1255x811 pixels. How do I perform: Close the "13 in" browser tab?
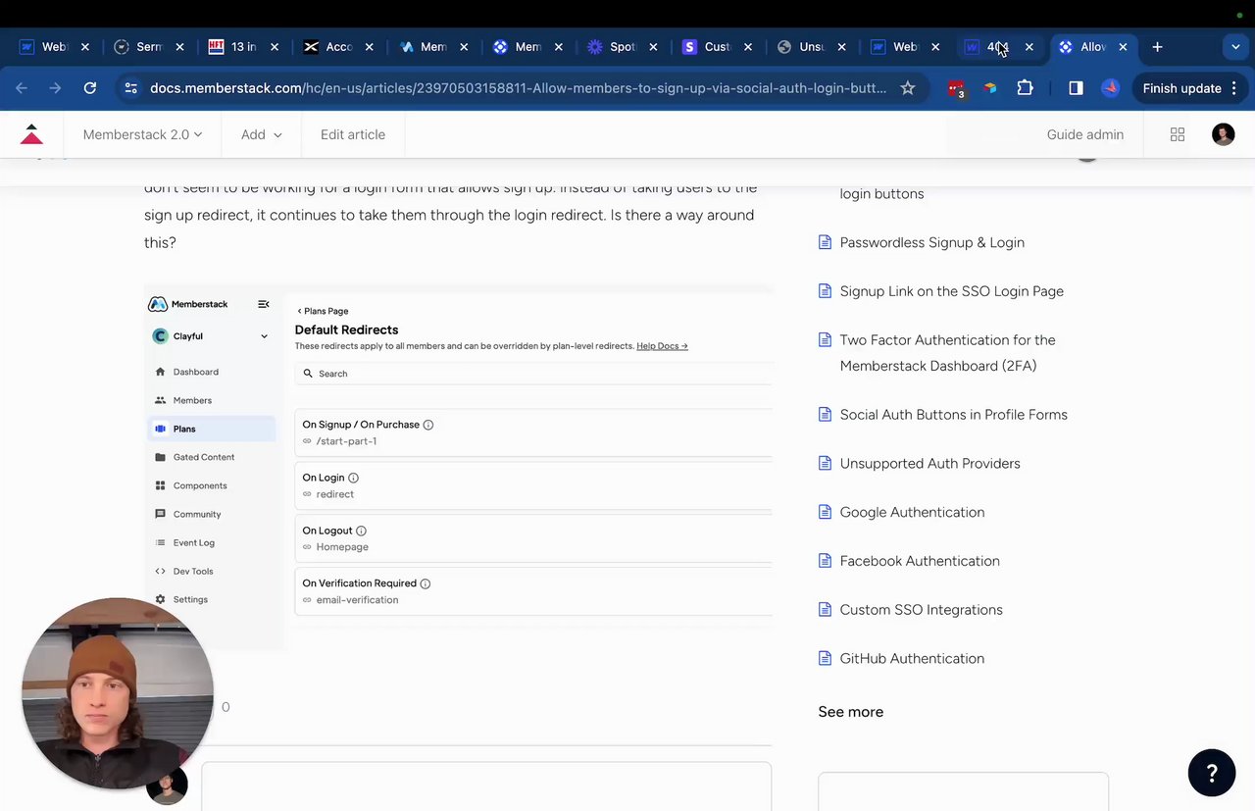pos(275,47)
